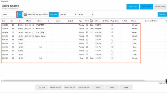Image resolution: width=167 pixels, height=93 pixels.
Task: Select the 11:26 AM time cell
Action: (98, 25)
